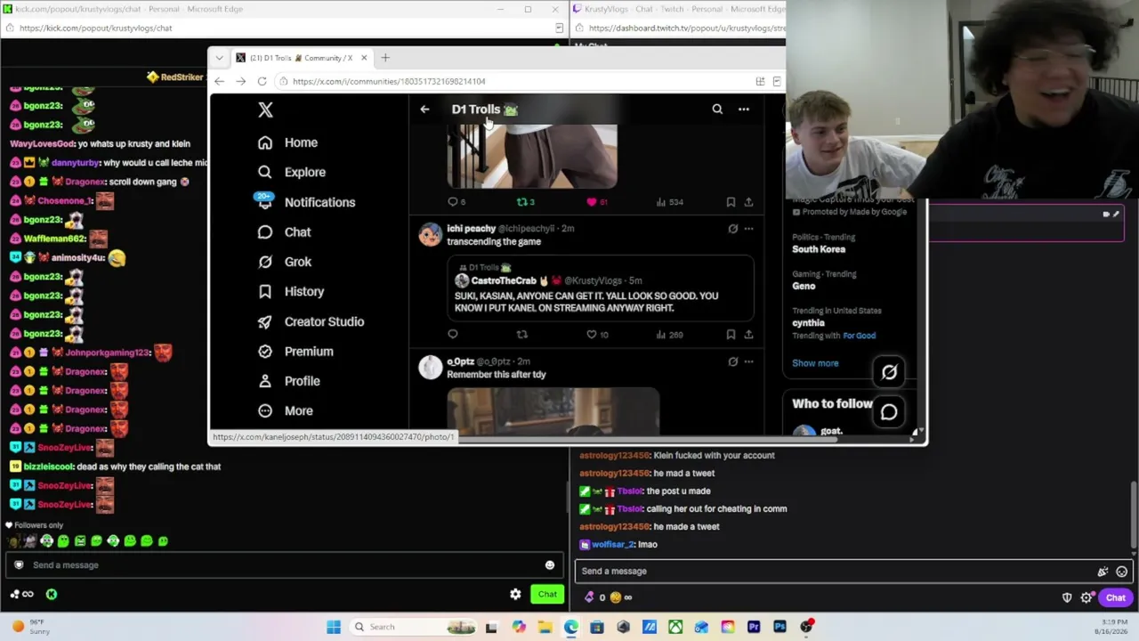1139x641 pixels.
Task: Focus the Twitch chat message input
Action: pyautogui.click(x=854, y=572)
